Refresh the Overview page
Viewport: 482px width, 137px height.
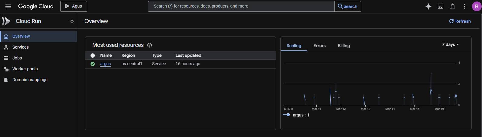[x=460, y=21]
